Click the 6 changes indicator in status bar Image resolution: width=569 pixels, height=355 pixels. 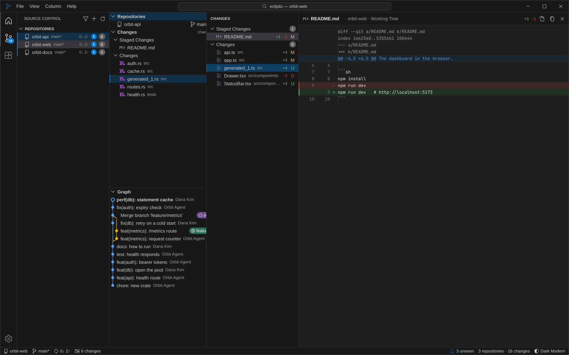pyautogui.click(x=88, y=351)
